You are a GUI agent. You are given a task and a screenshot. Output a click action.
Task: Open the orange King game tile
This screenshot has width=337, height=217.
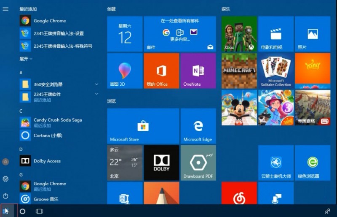(x=313, y=71)
